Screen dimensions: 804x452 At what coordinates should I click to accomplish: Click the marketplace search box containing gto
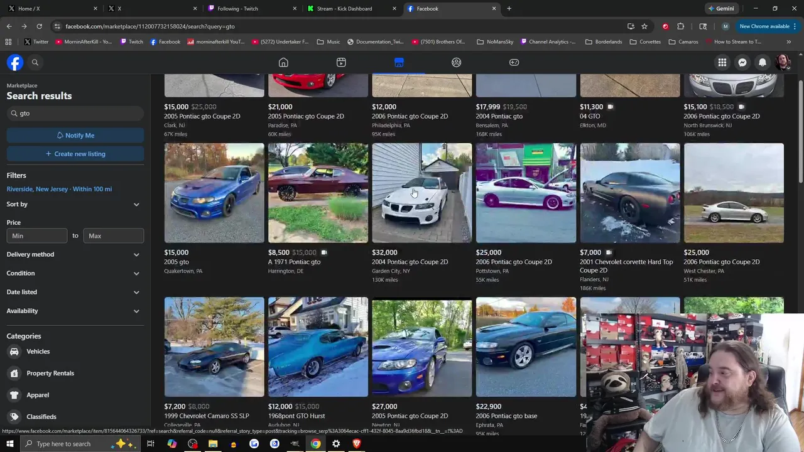(75, 113)
